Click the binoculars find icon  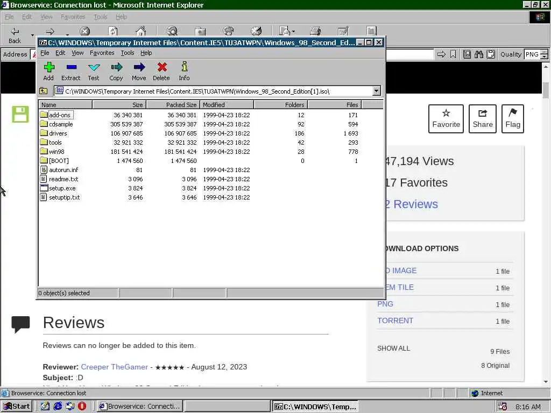coord(478,54)
